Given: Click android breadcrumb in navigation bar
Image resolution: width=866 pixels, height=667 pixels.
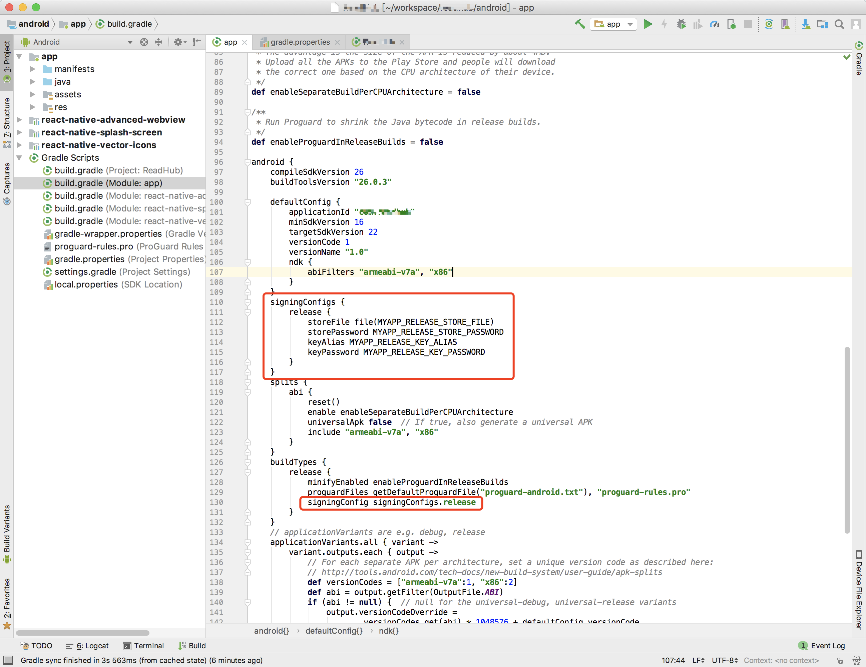Looking at the screenshot, I should coord(28,24).
